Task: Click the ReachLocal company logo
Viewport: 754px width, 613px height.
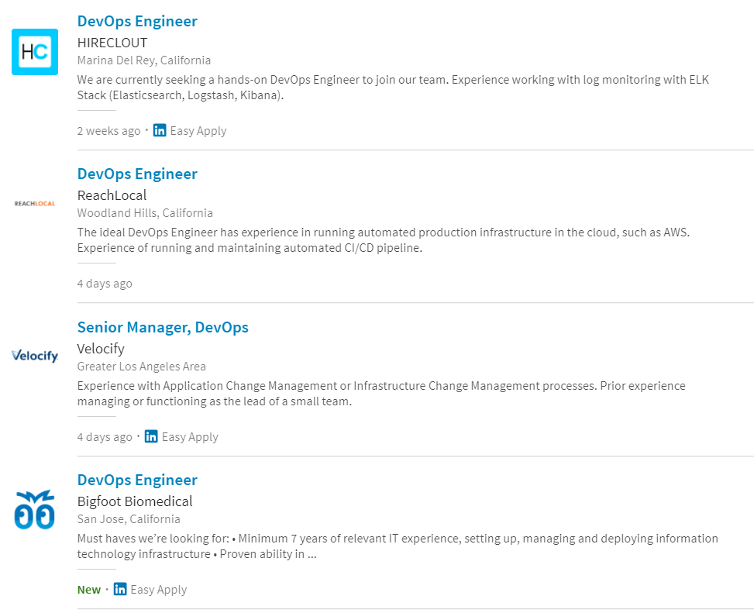Action: pos(35,204)
